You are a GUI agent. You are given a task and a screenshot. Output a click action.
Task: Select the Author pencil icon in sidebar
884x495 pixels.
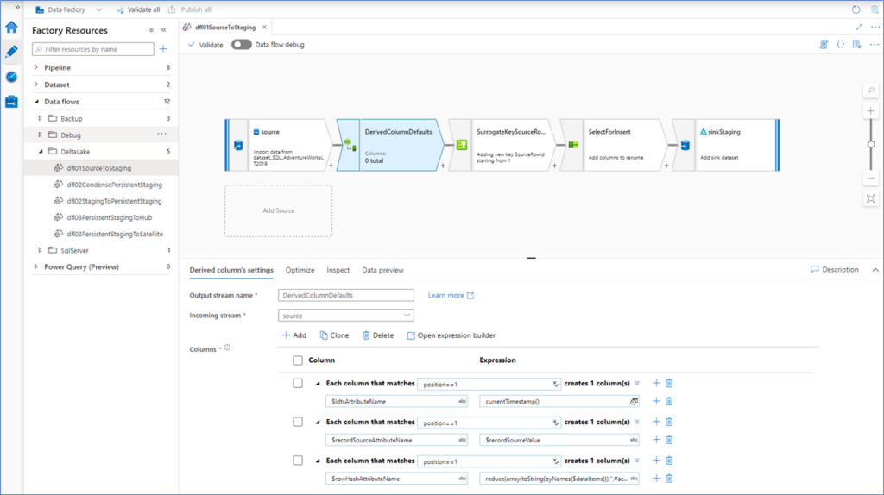11,52
